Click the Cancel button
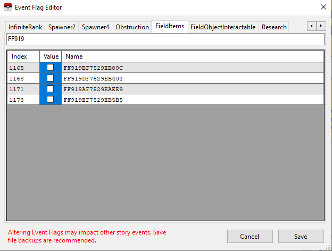 250,236
